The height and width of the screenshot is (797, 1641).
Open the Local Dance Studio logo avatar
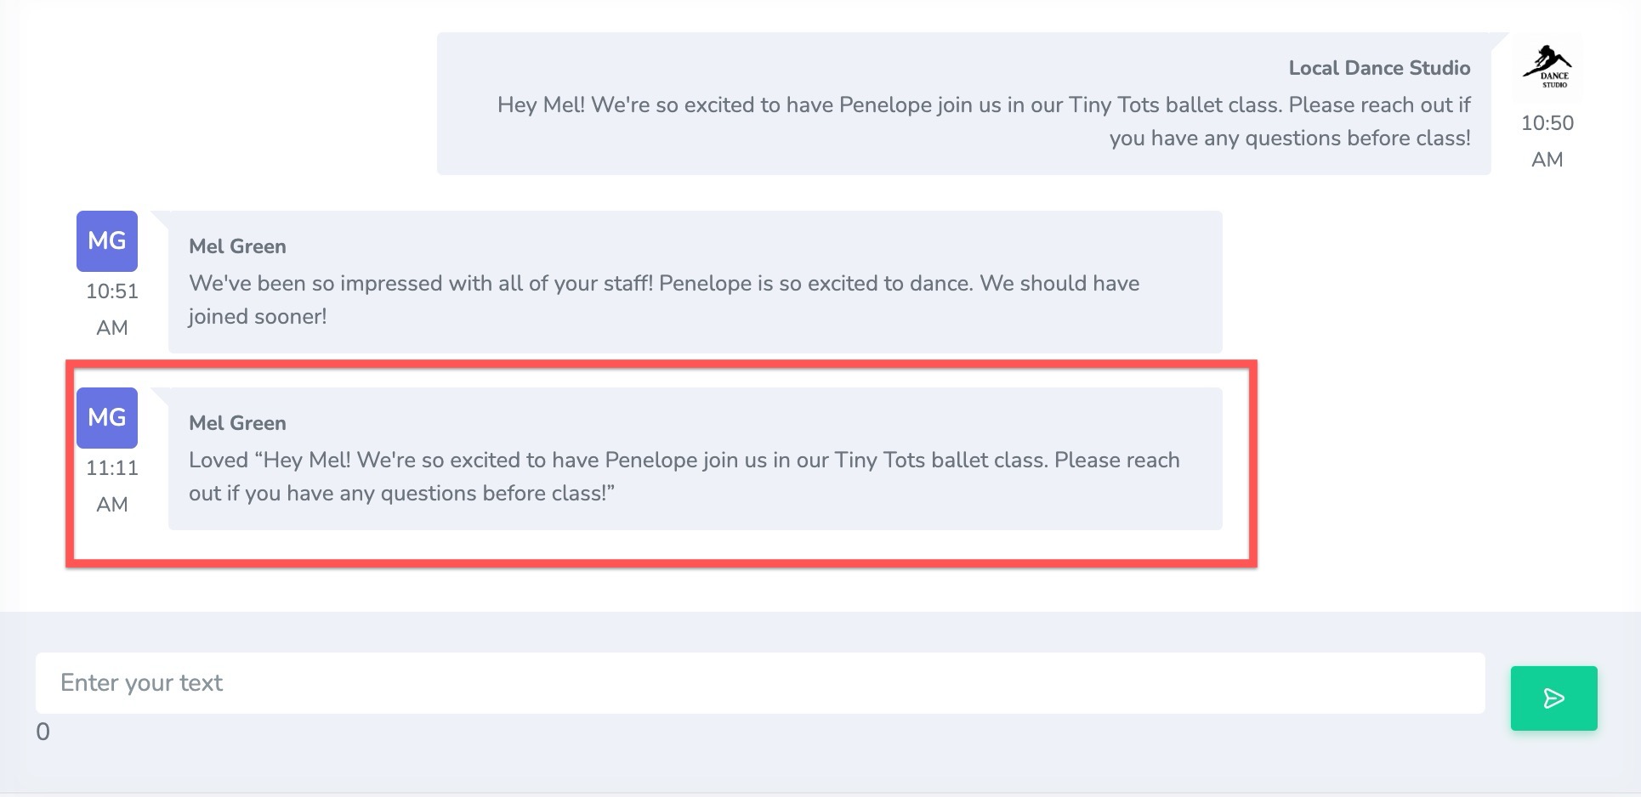coord(1547,67)
